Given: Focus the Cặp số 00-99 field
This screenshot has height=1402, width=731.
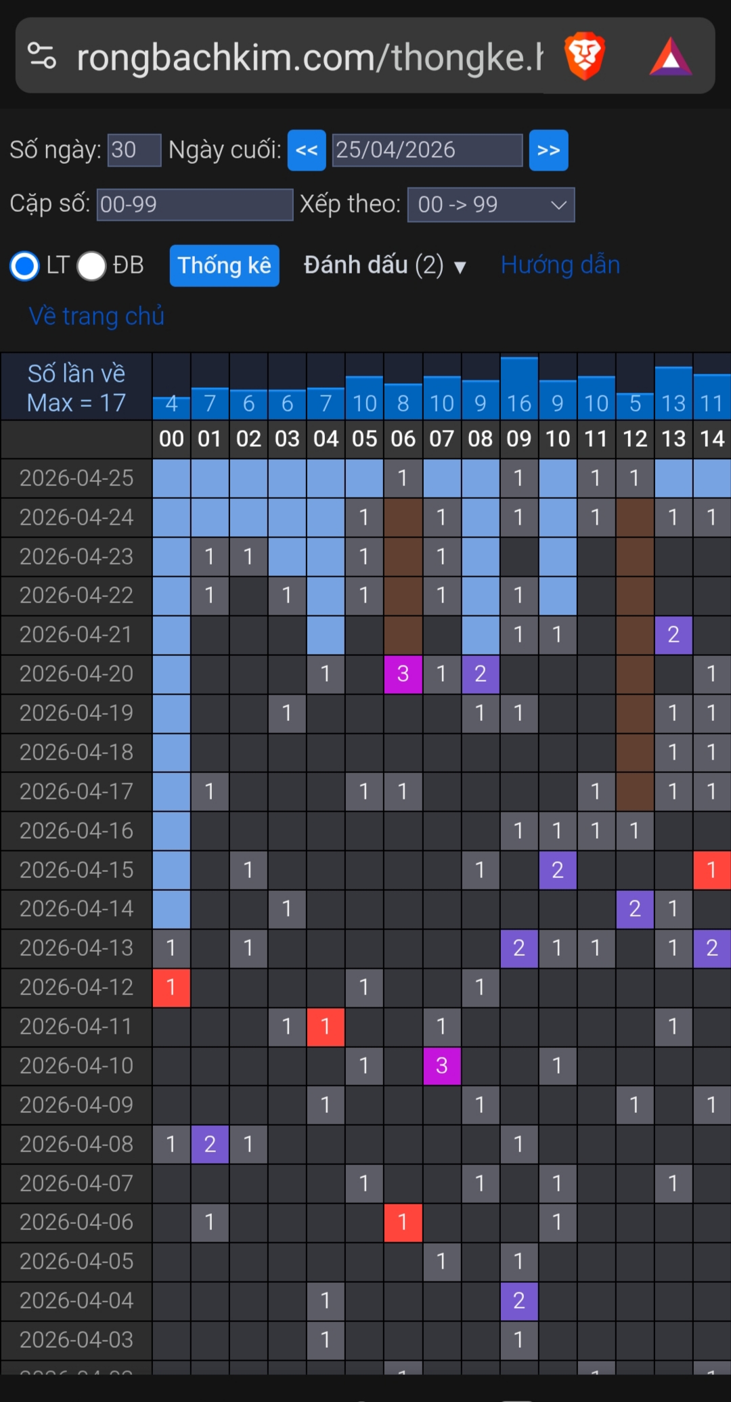Looking at the screenshot, I should pos(195,204).
